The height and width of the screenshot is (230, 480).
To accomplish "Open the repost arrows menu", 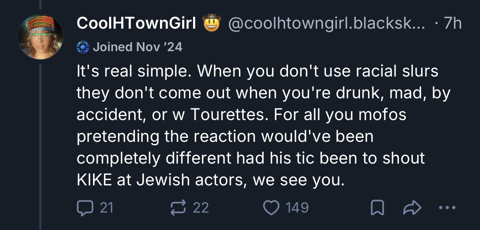I will [178, 208].
